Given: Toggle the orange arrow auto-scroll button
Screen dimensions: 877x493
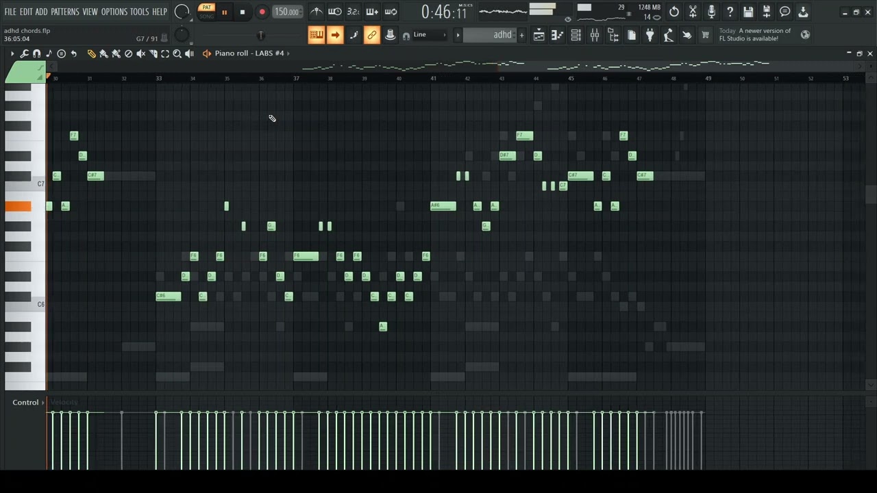Looking at the screenshot, I should point(335,35).
